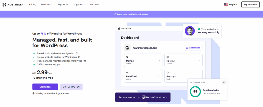Viewport: 263px width, 107px height.
Task: Click the 99 performance score ring
Action: [195, 92]
